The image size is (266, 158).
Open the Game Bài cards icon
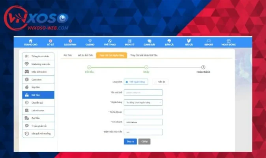(150, 41)
